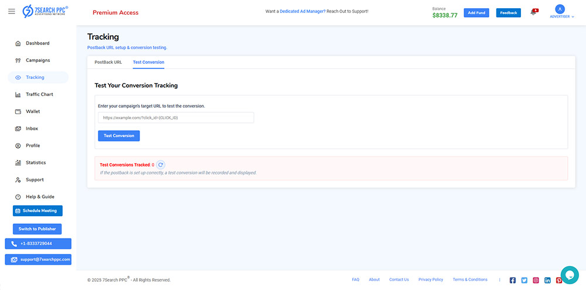Expand the Advertiser account dropdown
The image size is (586, 290).
click(561, 12)
